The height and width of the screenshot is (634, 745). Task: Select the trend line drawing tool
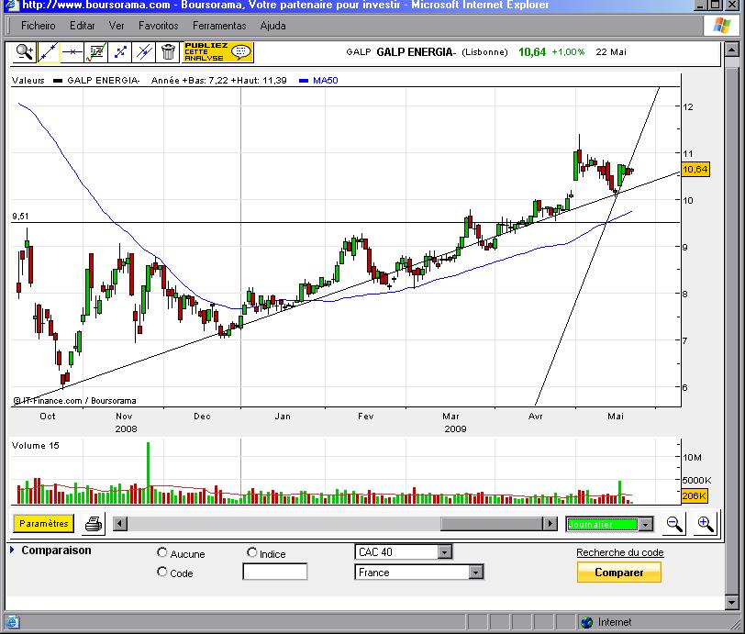click(x=48, y=51)
